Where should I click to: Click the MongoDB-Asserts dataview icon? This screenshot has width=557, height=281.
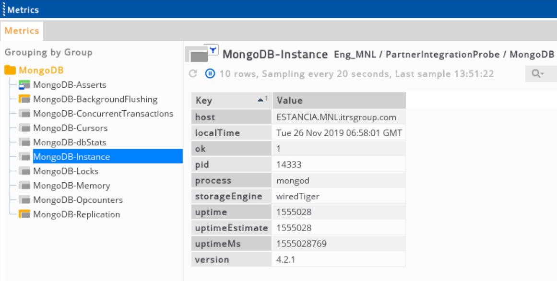(24, 85)
